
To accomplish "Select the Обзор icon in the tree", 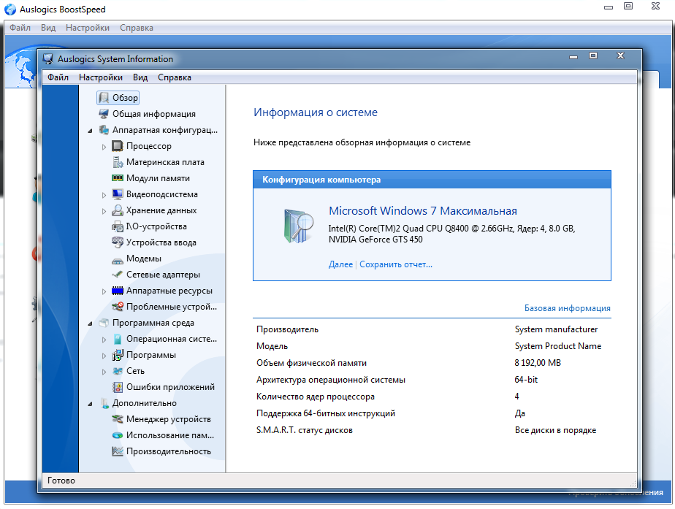I will [104, 98].
